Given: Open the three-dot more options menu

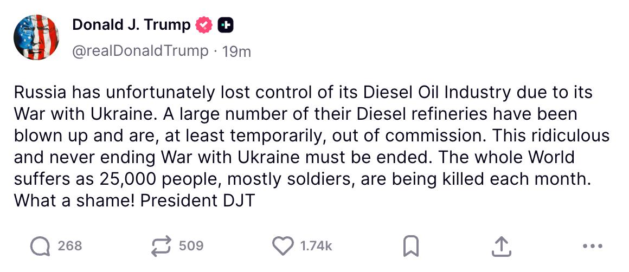Looking at the screenshot, I should (x=593, y=246).
